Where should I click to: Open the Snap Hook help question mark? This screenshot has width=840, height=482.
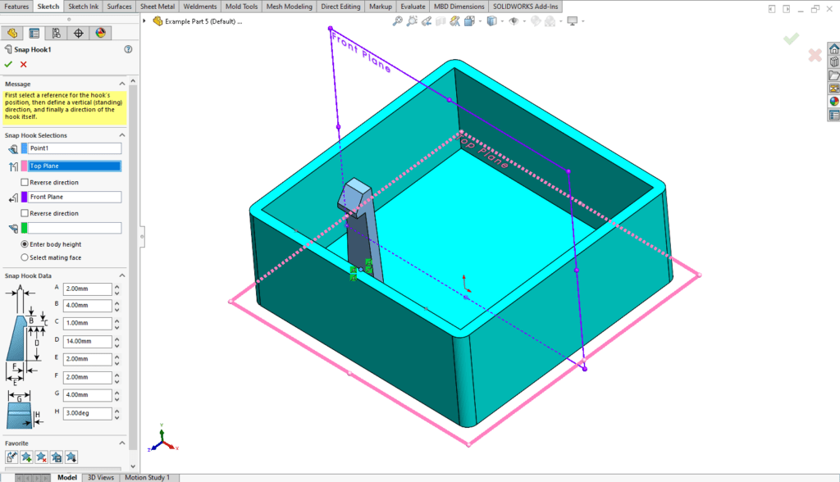[x=128, y=48]
